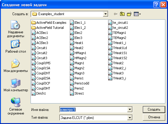Open the Views menu icon
This screenshot has width=168, height=124.
pos(137,14)
